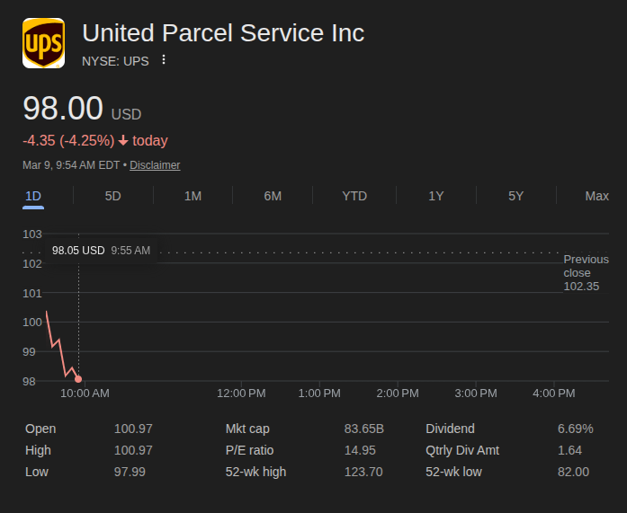The image size is (627, 513).
Task: Click the Previous close 102.35 label
Action: [x=585, y=273]
